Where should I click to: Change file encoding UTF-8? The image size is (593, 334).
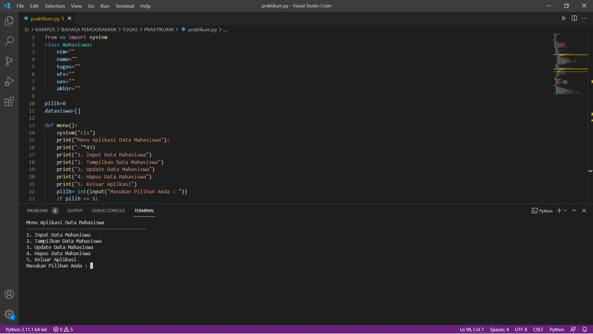click(521, 329)
